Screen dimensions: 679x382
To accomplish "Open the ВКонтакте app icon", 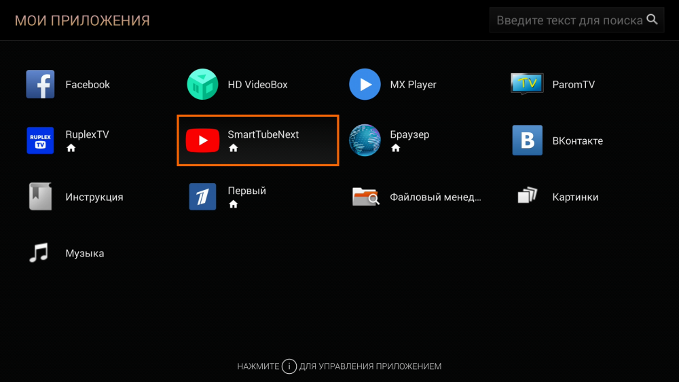I will click(527, 140).
